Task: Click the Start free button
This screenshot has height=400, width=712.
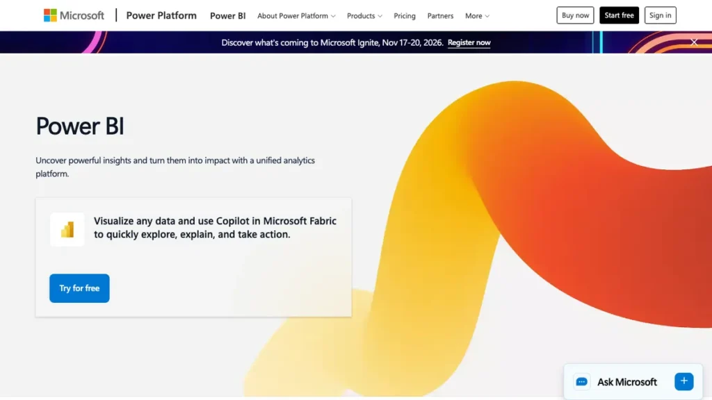Action: pyautogui.click(x=619, y=15)
